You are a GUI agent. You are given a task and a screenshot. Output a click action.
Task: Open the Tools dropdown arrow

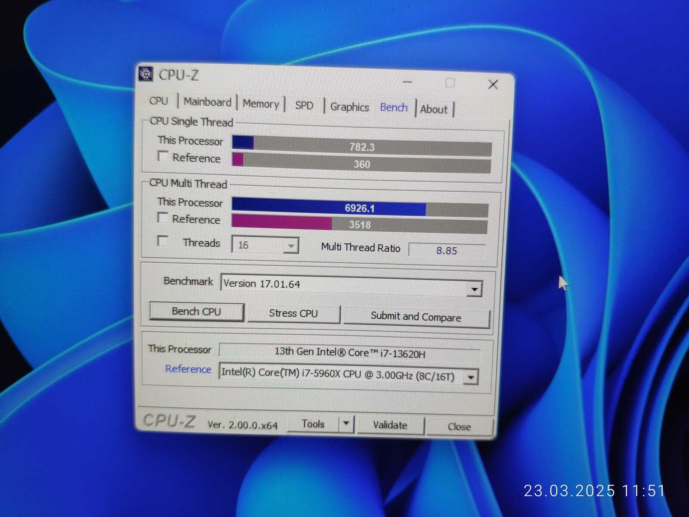coord(346,424)
